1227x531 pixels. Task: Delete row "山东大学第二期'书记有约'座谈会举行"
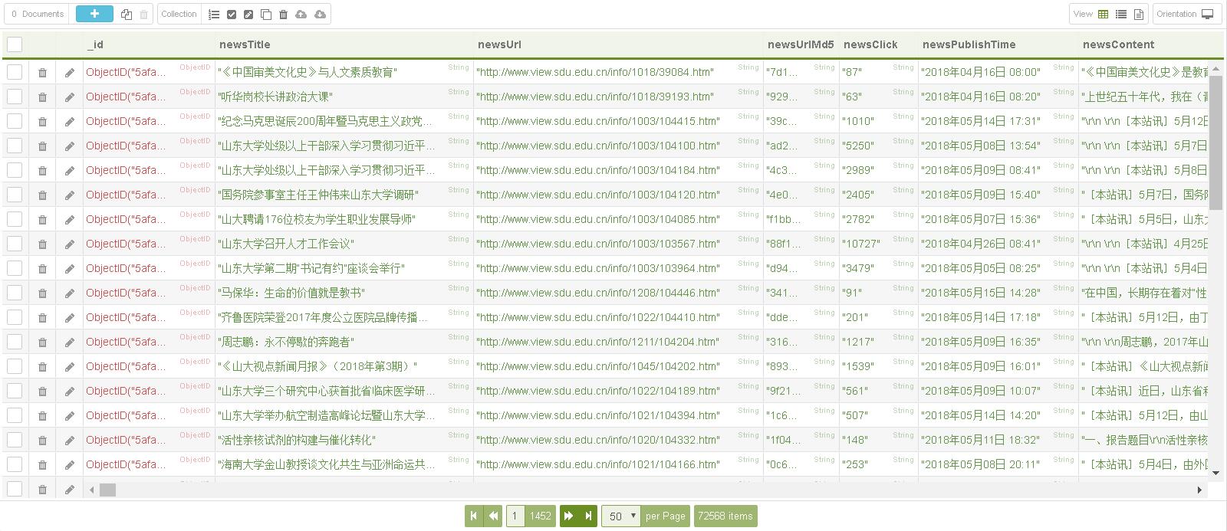pyautogui.click(x=42, y=269)
